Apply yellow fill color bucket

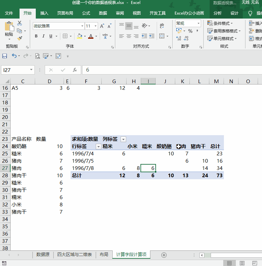click(79, 36)
